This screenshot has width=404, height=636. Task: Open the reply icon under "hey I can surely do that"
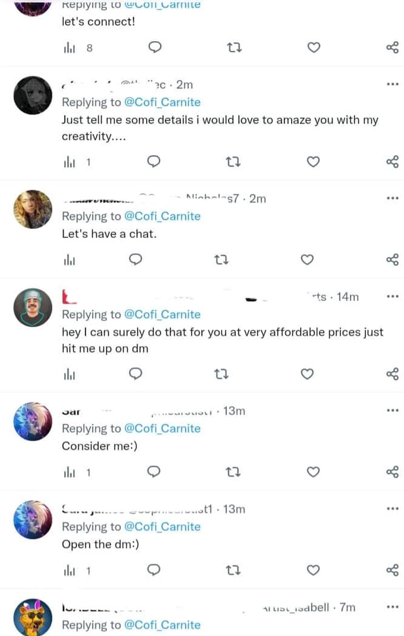[x=135, y=374]
